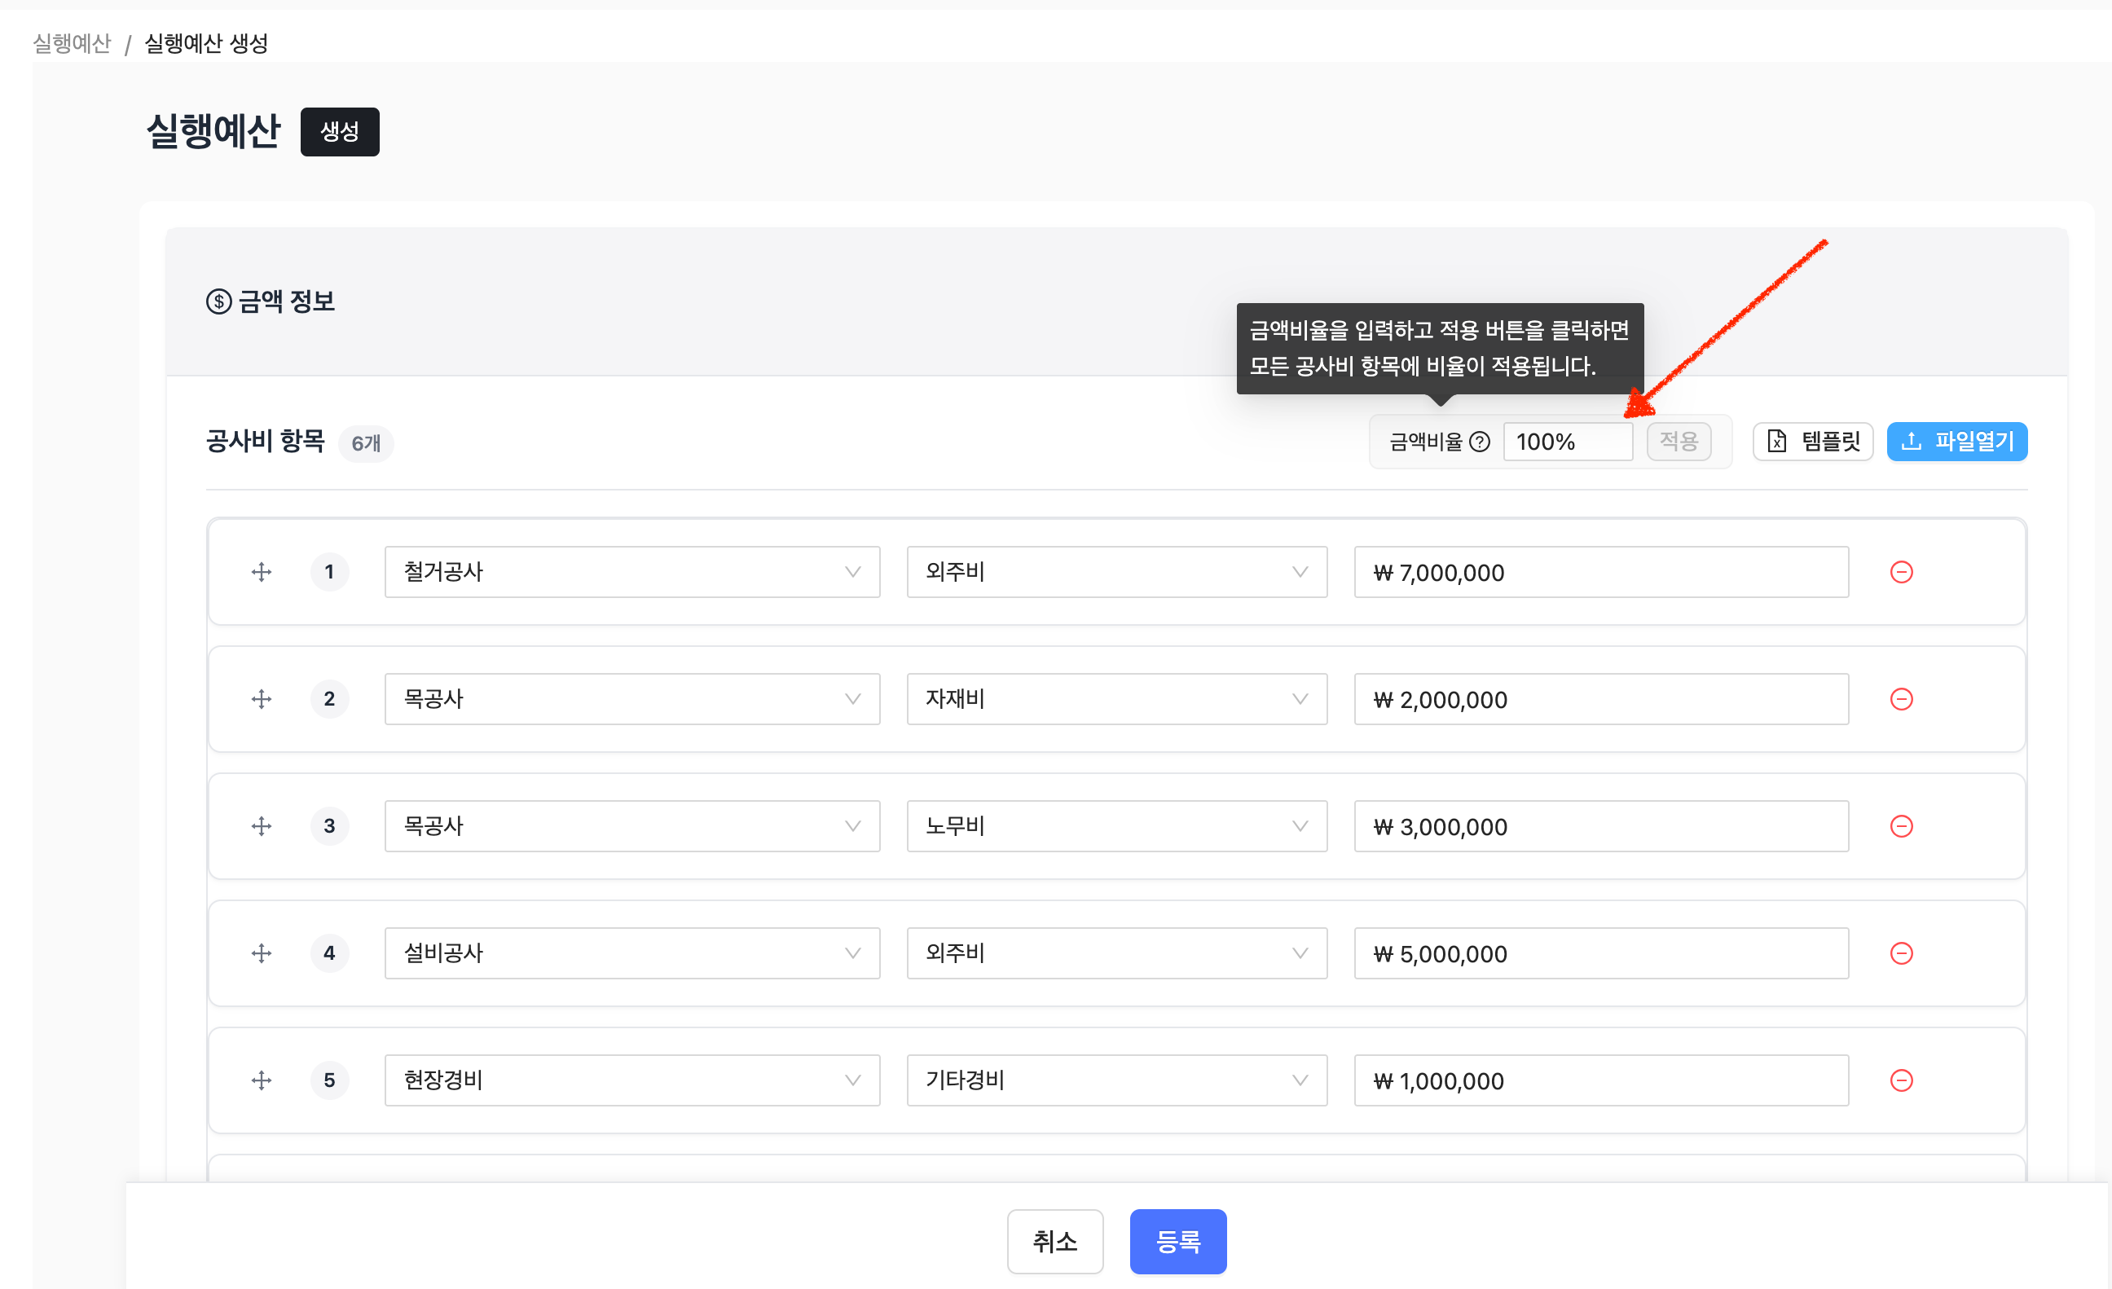Image resolution: width=2112 pixels, height=1289 pixels.
Task: Click move handle icon on row 5
Action: point(262,1080)
